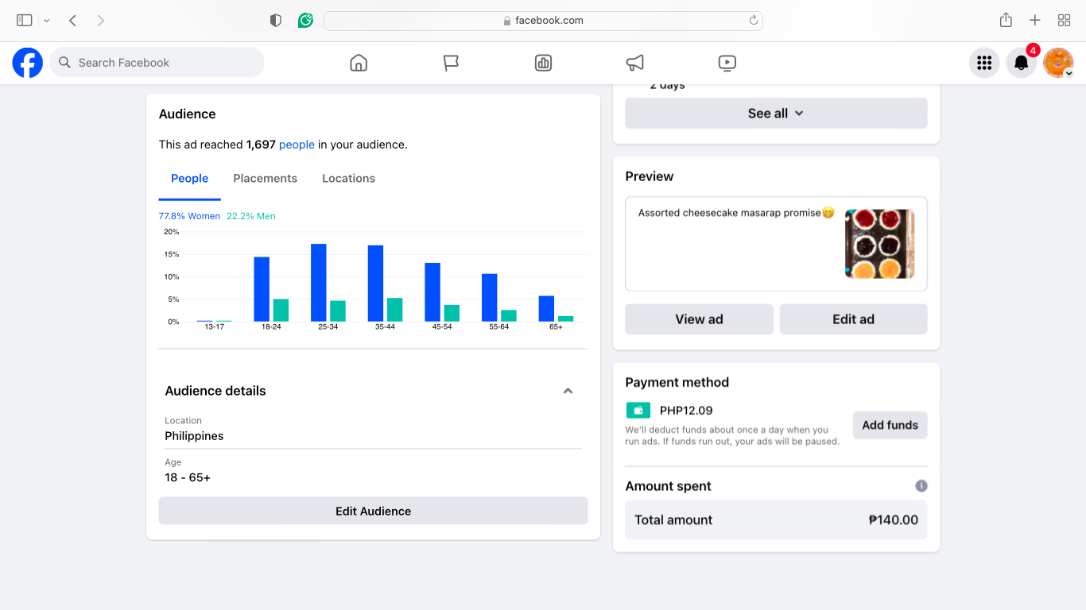Open the blue "people" link
Image resolution: width=1086 pixels, height=610 pixels.
click(297, 145)
